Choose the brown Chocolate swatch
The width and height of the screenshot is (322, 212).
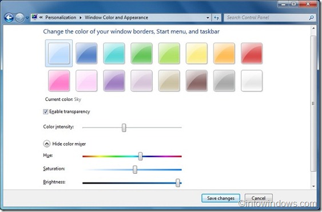(x=197, y=80)
